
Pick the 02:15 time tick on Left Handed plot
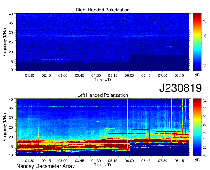[x=46, y=161]
